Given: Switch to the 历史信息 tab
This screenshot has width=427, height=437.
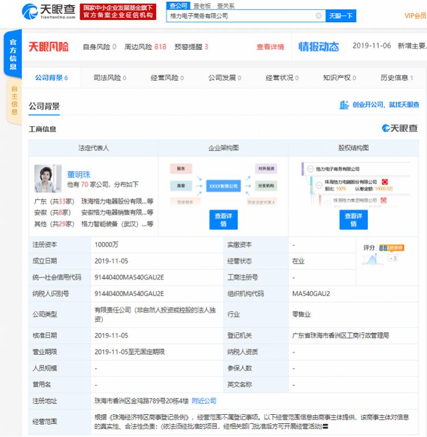Looking at the screenshot, I should [397, 78].
